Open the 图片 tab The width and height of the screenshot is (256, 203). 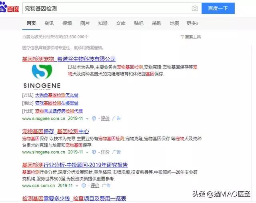tap(85, 23)
